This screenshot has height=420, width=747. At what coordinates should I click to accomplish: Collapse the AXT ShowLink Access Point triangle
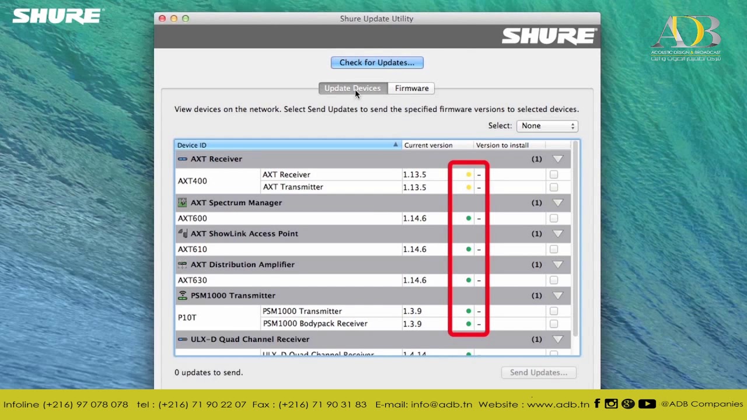coord(558,233)
